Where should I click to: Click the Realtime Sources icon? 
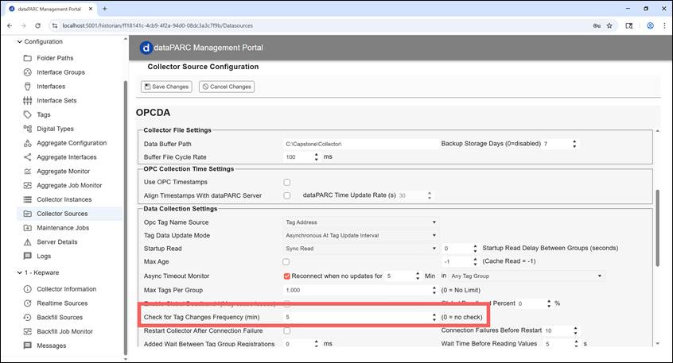tap(28, 303)
